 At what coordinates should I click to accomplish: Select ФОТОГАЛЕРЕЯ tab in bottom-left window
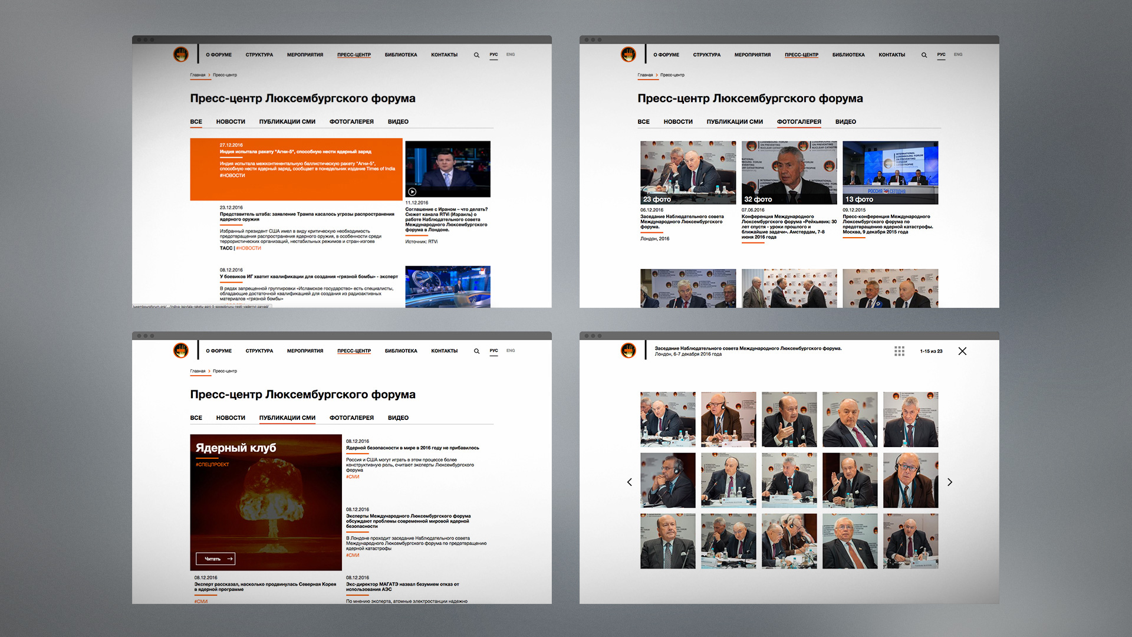(x=351, y=418)
